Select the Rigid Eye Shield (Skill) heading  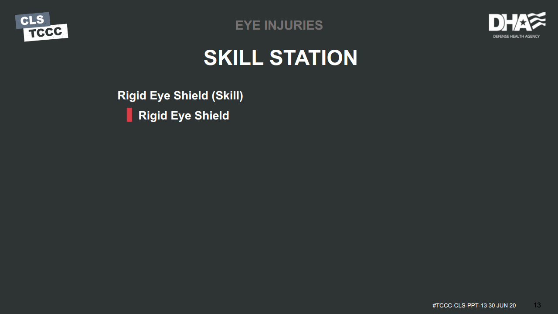(180, 96)
